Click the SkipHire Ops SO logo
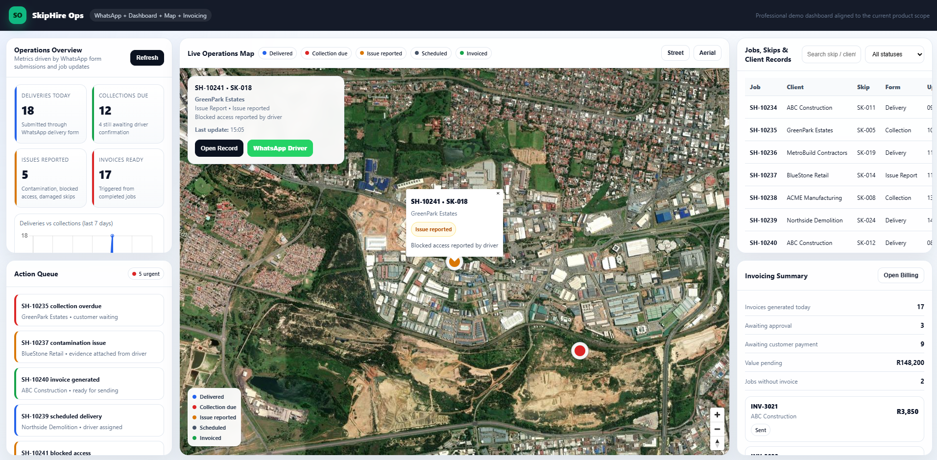 (x=17, y=15)
